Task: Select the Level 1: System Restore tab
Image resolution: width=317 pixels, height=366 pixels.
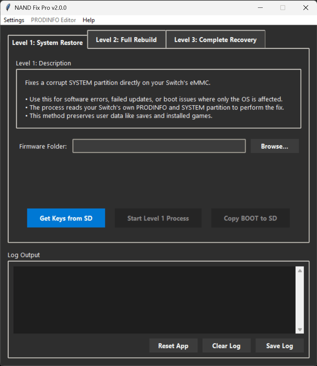Action: (47, 43)
